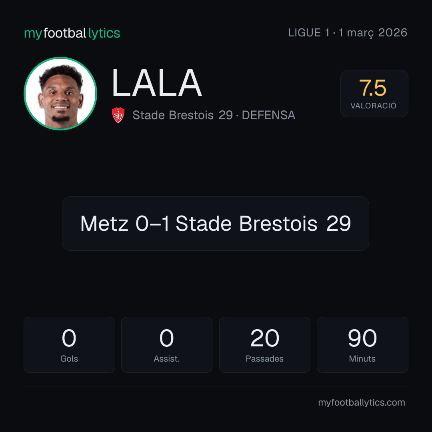Viewport: 432px width, 432px height.
Task: Click the myfootballytics logo
Action: point(72,33)
